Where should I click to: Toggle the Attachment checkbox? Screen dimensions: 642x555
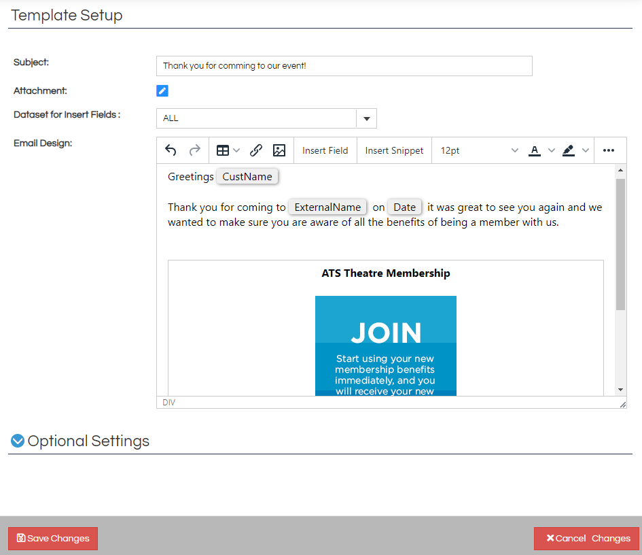pyautogui.click(x=162, y=90)
